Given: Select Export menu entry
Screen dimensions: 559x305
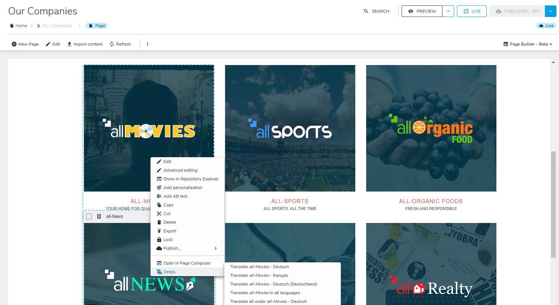Looking at the screenshot, I should pos(187,231).
